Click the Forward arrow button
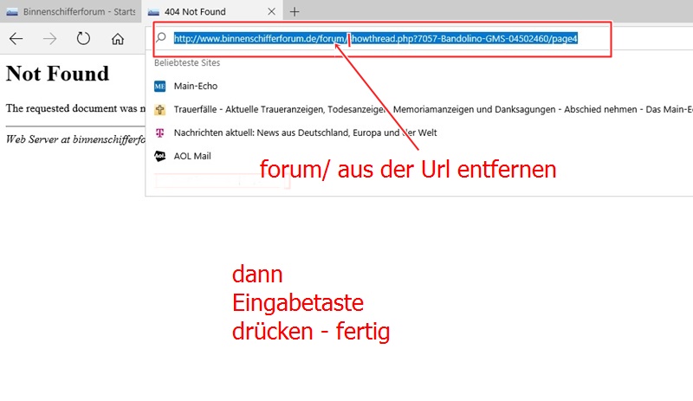The height and width of the screenshot is (401, 693). click(x=50, y=39)
